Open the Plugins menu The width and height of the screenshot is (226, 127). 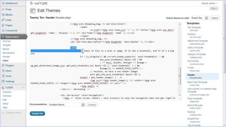click(10, 65)
